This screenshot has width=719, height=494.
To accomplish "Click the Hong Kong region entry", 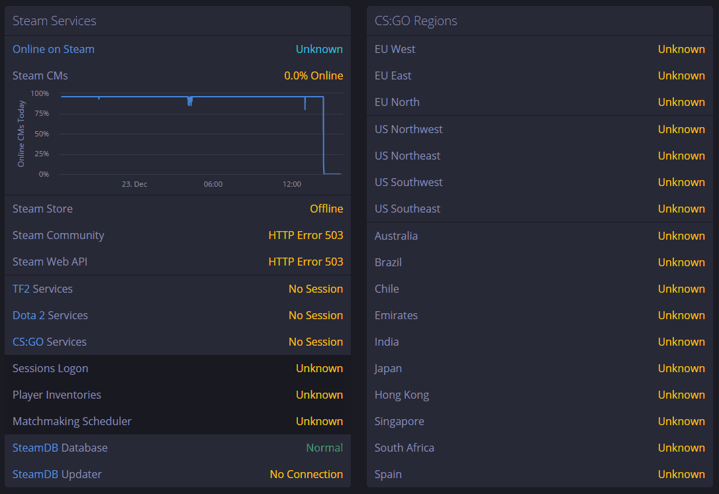I will click(x=402, y=395).
